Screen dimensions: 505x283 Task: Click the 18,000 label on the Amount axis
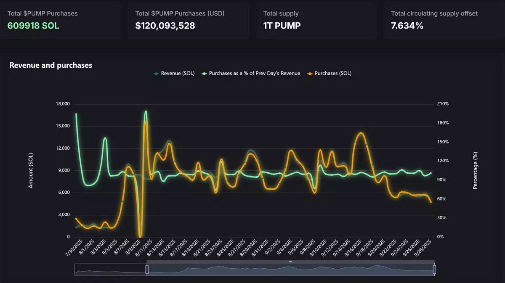pyautogui.click(x=63, y=104)
